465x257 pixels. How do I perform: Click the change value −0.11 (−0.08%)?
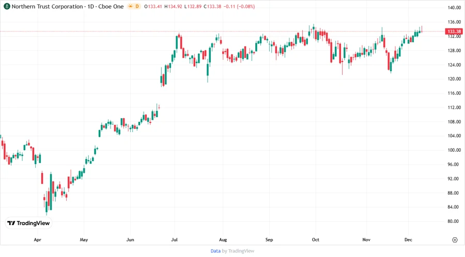239,6
